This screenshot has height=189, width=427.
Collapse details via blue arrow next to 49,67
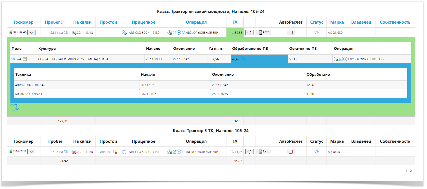(244, 59)
